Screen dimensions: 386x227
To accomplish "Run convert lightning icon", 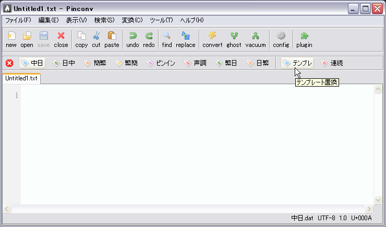I will click(212, 39).
